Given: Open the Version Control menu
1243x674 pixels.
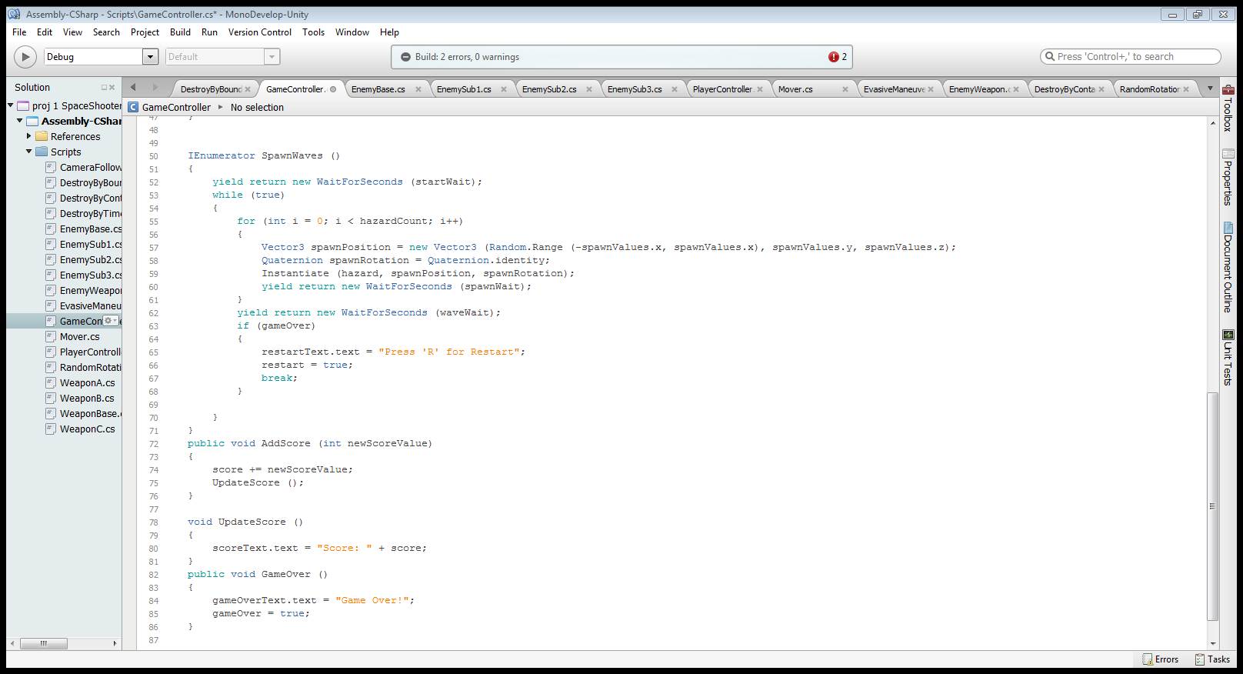Looking at the screenshot, I should point(260,32).
